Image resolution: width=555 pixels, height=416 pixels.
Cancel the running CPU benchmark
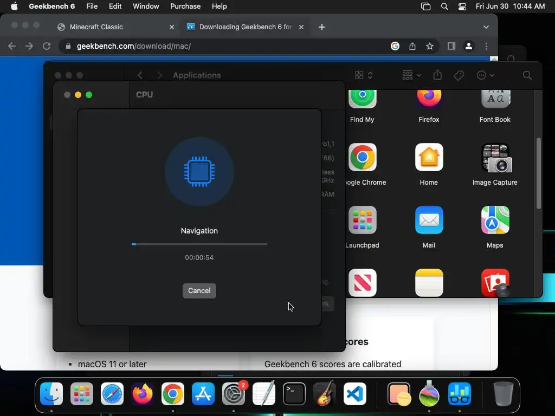[x=199, y=291]
